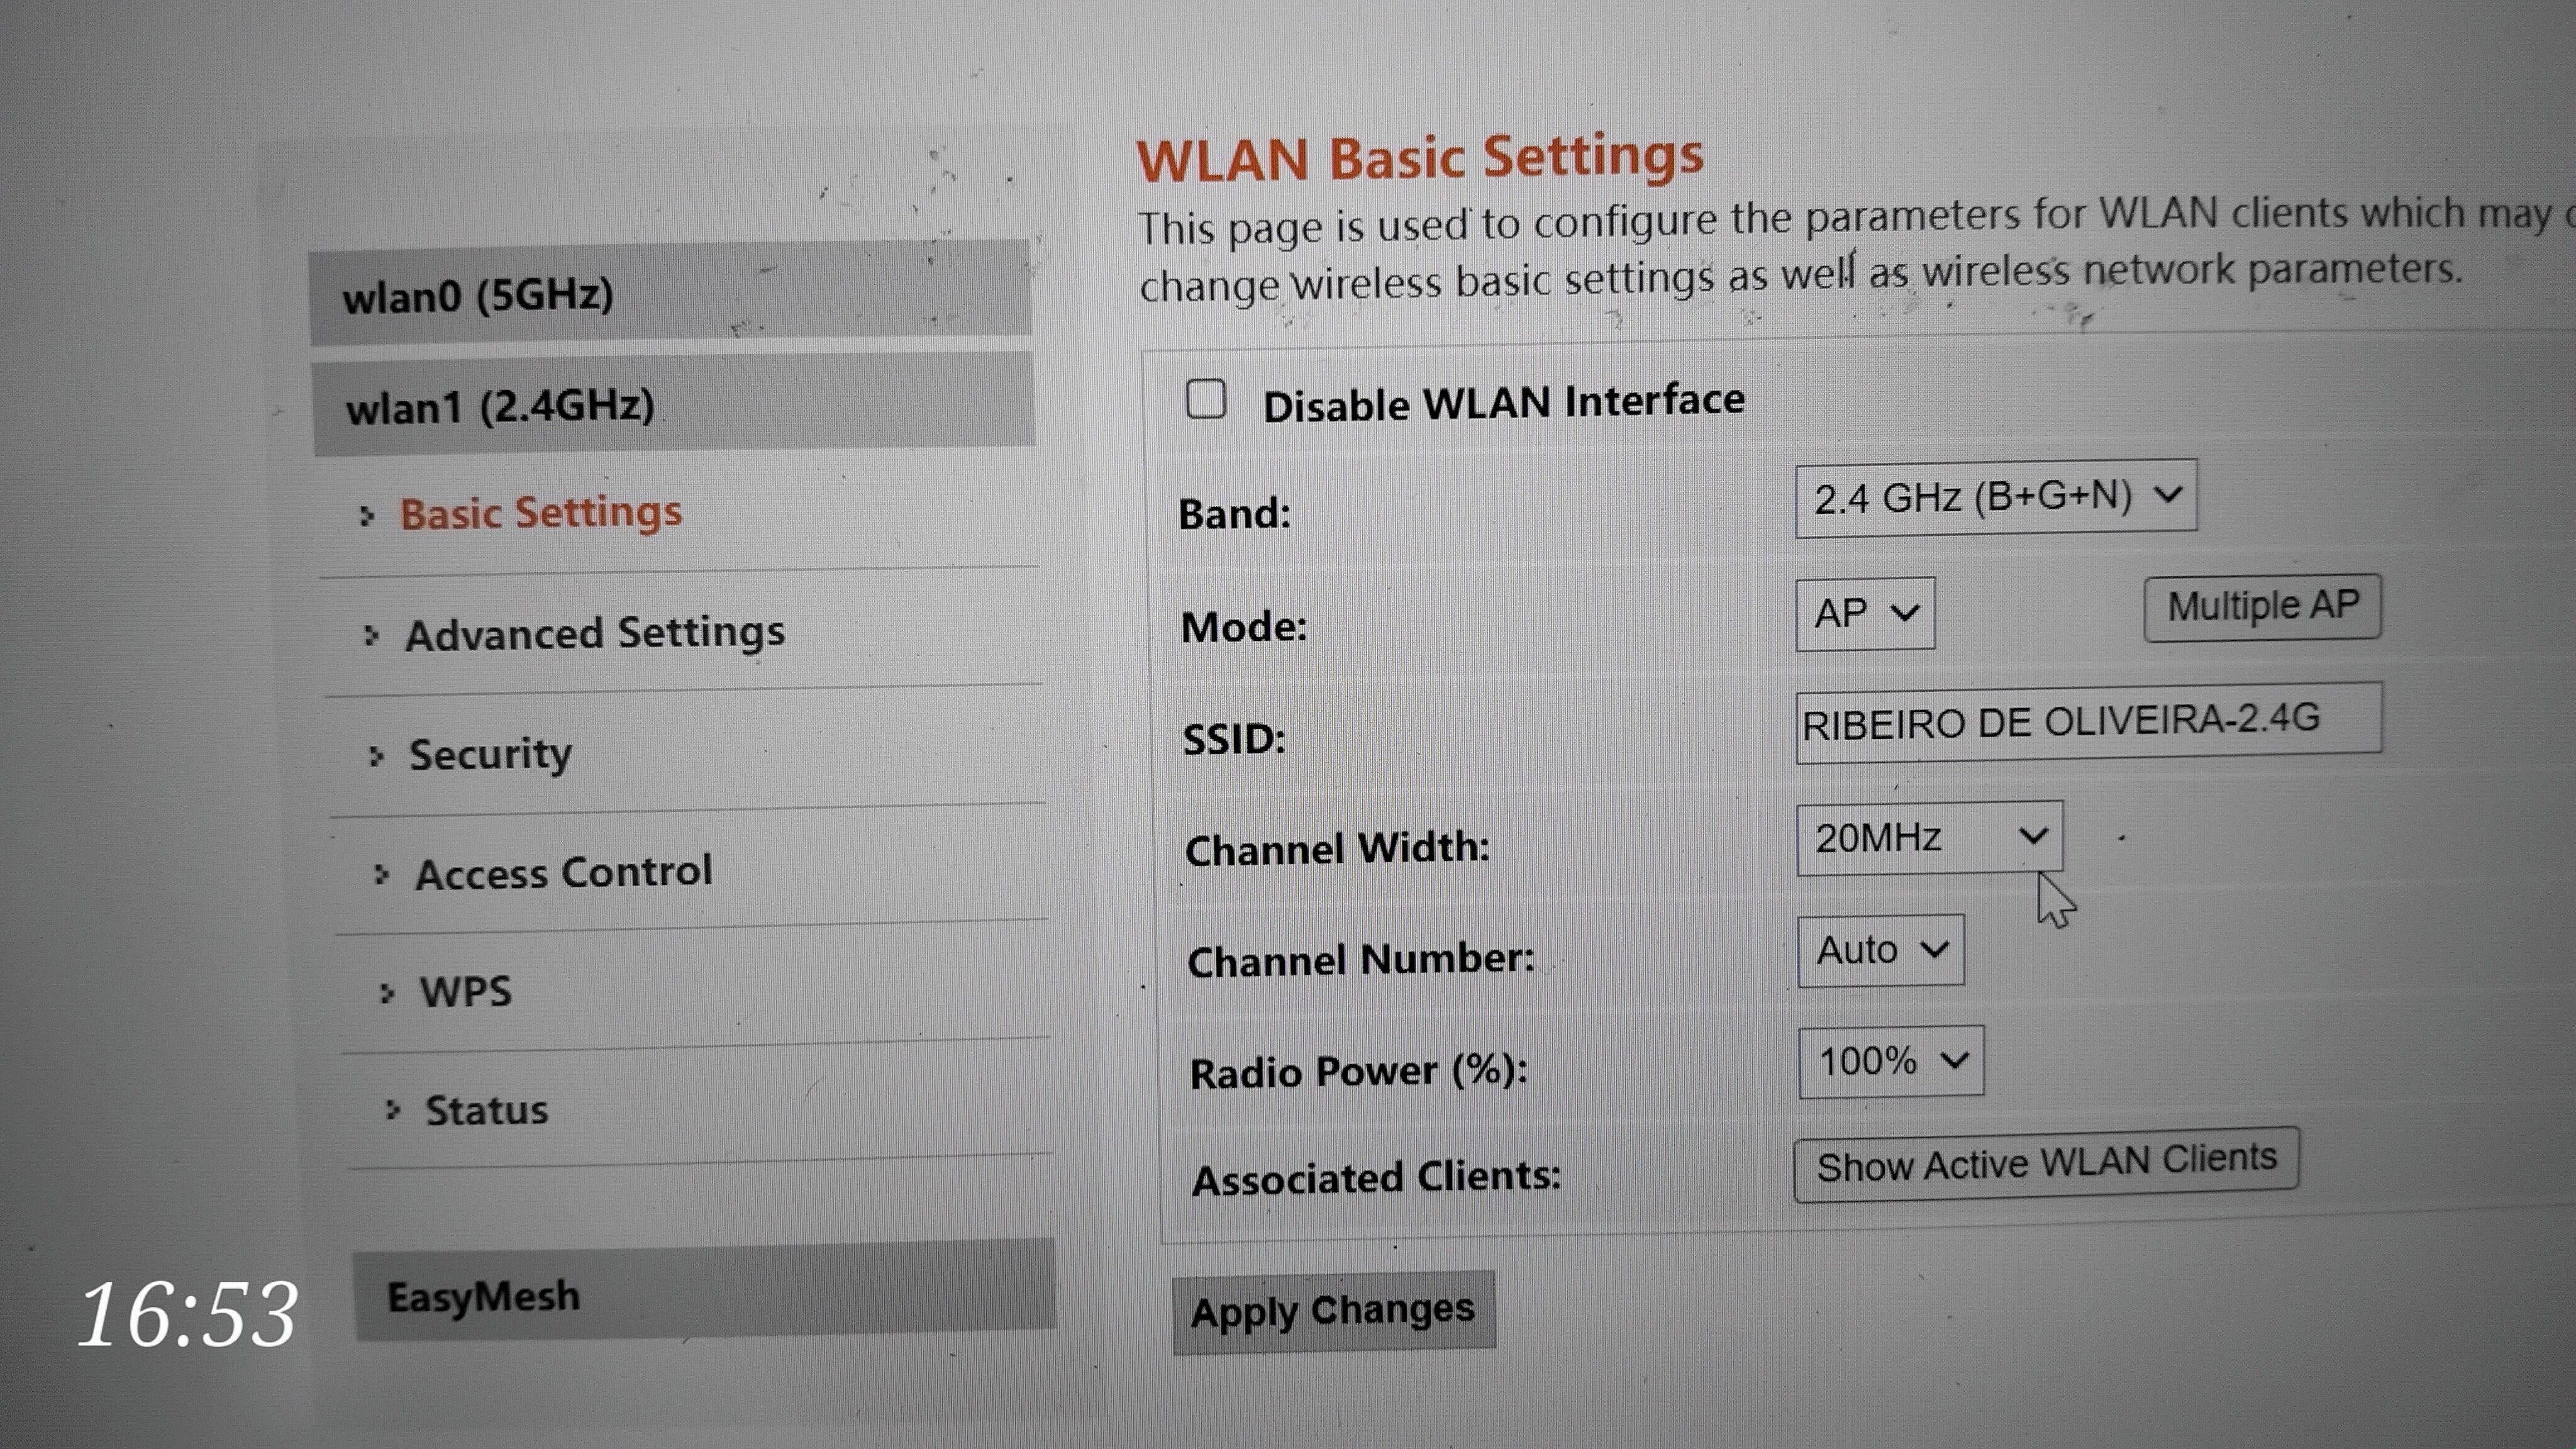Tick the Disable WLAN Interface checkbox
The height and width of the screenshot is (1449, 2576).
pyautogui.click(x=1206, y=400)
